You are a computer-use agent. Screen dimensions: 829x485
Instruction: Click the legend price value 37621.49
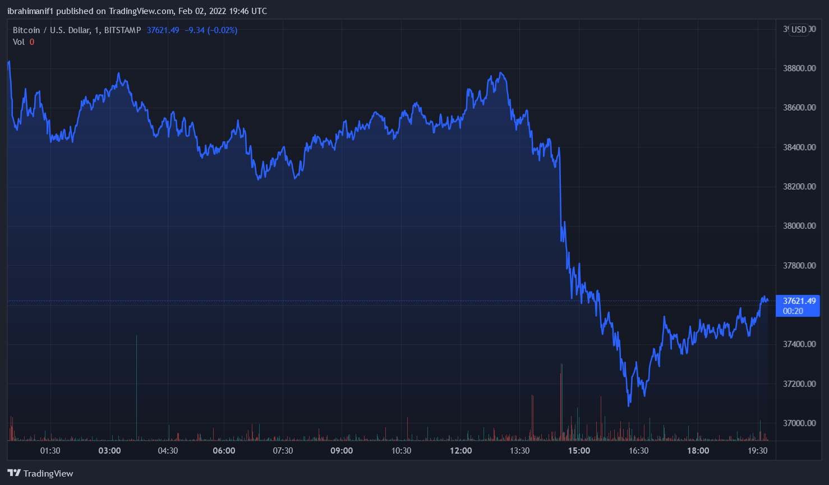tap(163, 30)
